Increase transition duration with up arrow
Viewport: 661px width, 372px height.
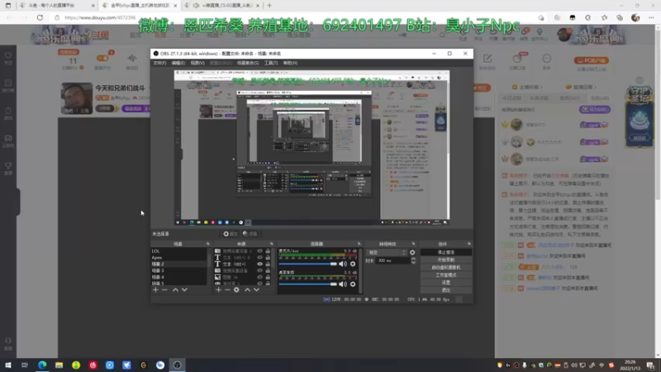(413, 259)
